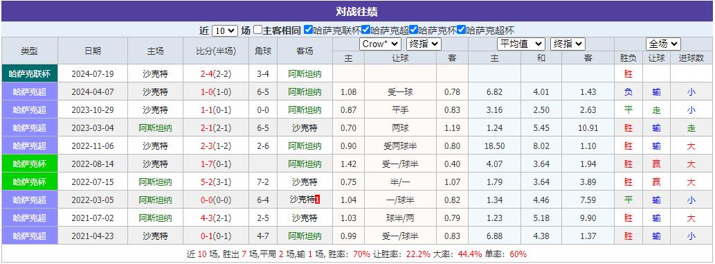Open the 1-7(0-1) score of 2022-08-14 match
This screenshot has height=264, width=715.
coord(216,164)
